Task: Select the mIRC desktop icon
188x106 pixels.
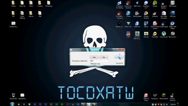Action: [128, 35]
